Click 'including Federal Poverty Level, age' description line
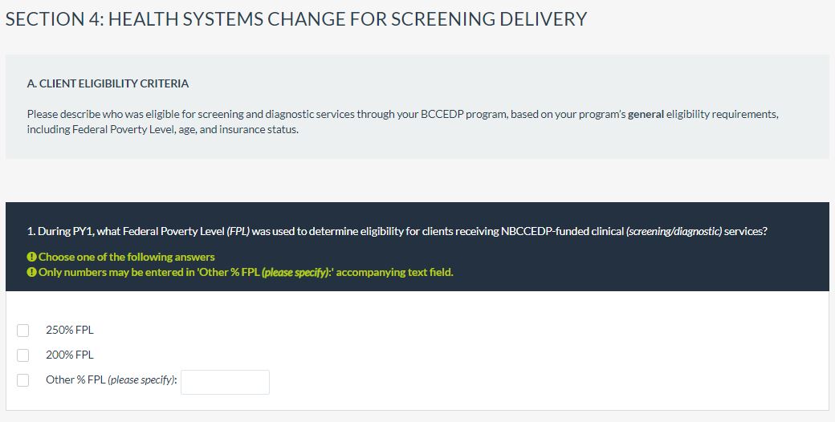The image size is (835, 422). click(162, 129)
